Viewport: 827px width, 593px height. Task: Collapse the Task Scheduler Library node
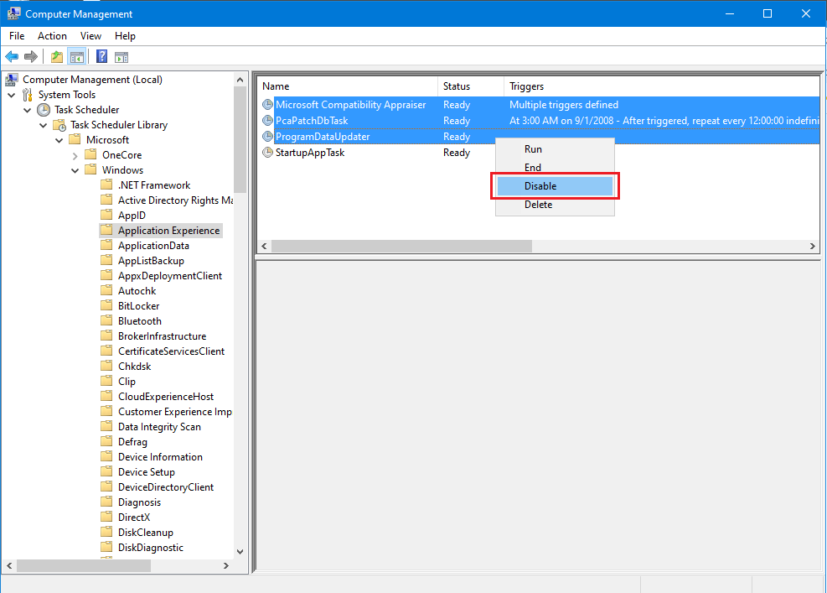tap(44, 125)
